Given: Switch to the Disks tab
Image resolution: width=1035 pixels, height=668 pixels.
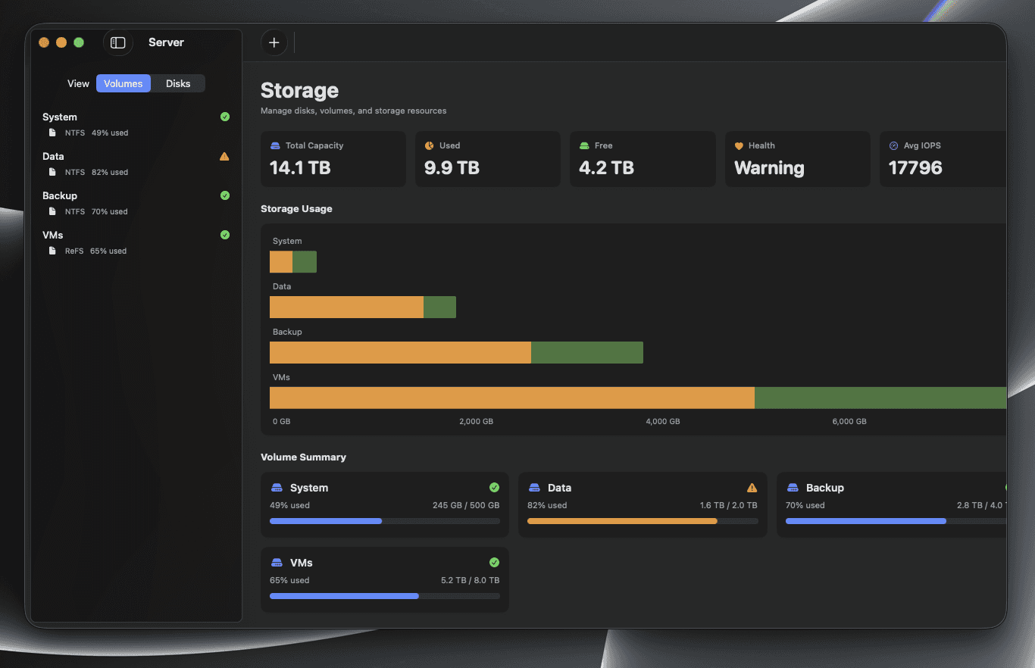Looking at the screenshot, I should 178,83.
